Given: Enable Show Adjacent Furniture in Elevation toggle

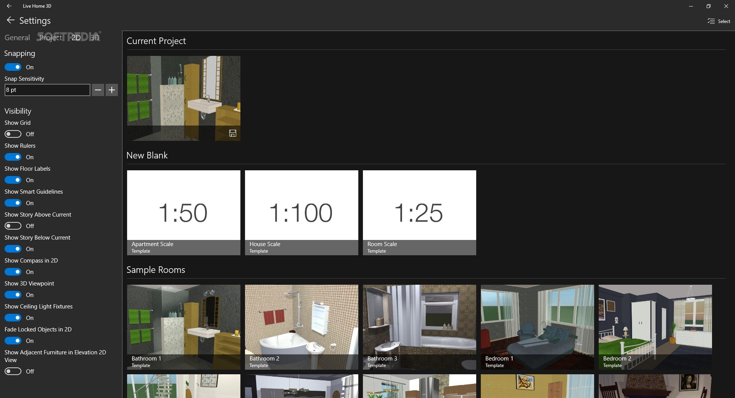Looking at the screenshot, I should [13, 371].
